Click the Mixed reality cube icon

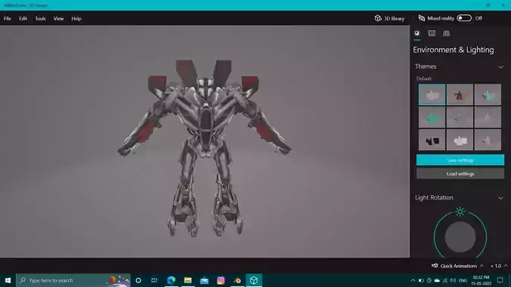click(421, 18)
